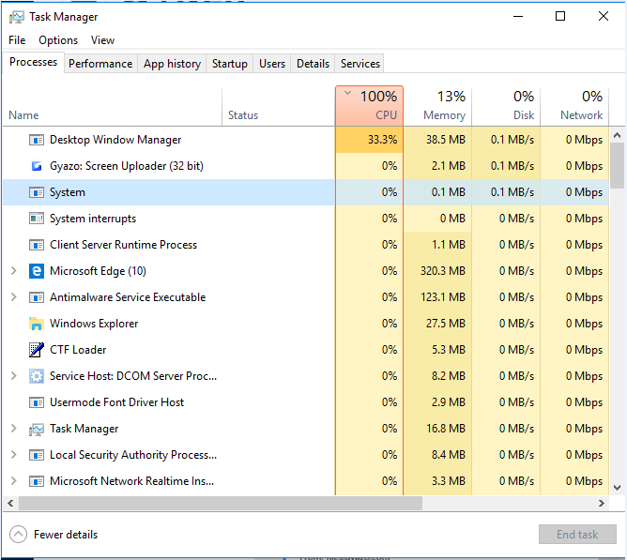The width and height of the screenshot is (627, 560).
Task: Click the Gyazo Screen Uploader icon
Action: (37, 166)
